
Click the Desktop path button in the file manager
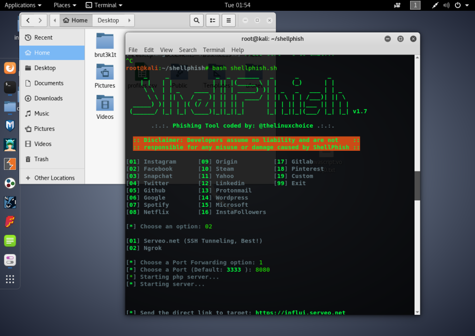(x=108, y=20)
